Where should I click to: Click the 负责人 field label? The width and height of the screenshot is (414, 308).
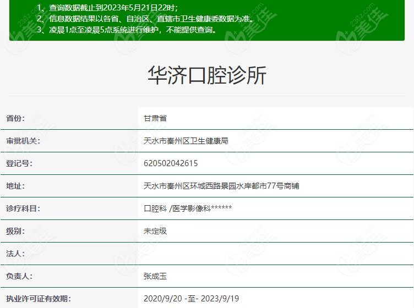point(19,276)
